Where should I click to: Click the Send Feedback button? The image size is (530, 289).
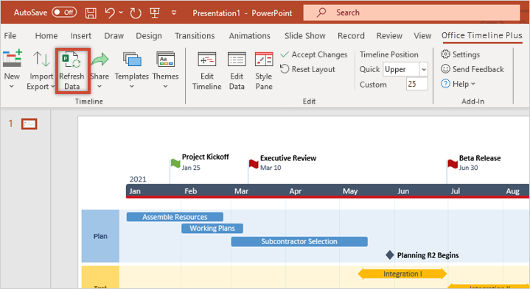(473, 69)
